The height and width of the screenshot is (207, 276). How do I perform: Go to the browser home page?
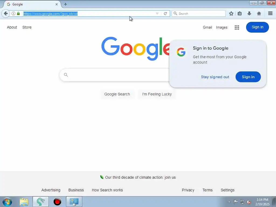(259, 13)
